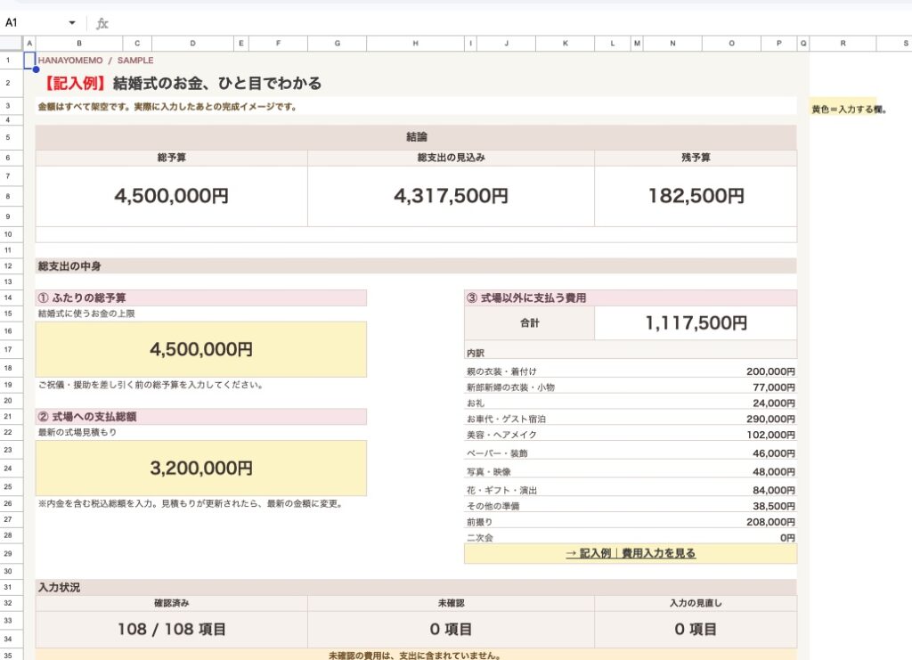Screen dimensions: 912x660
Task: Click the 親の衣装・着付け row label
Action: click(x=501, y=371)
